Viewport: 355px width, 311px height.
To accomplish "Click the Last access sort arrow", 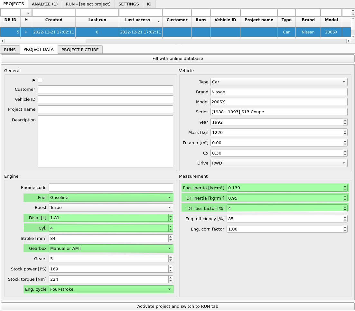I will [x=158, y=21].
